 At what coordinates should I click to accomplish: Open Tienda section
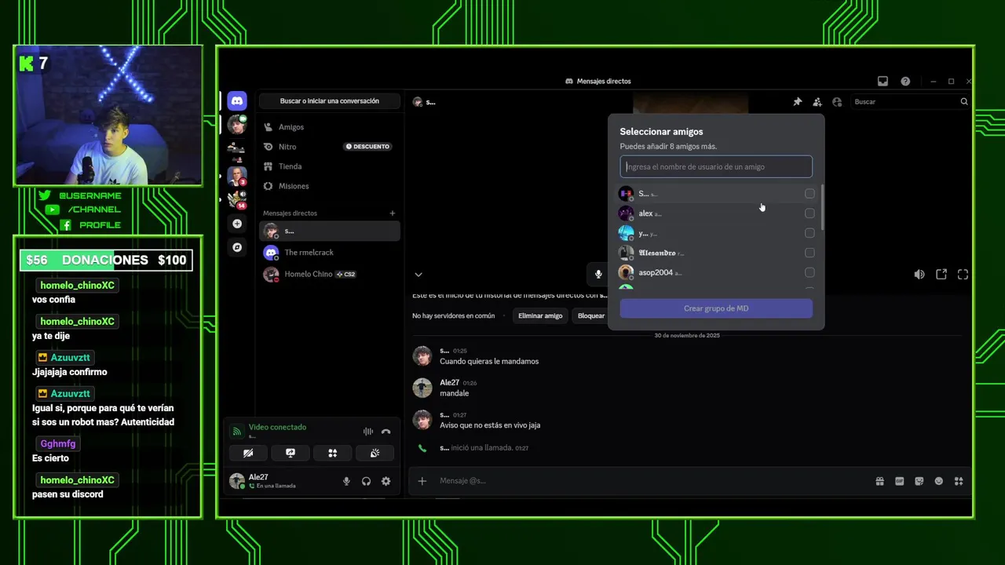click(x=330, y=166)
